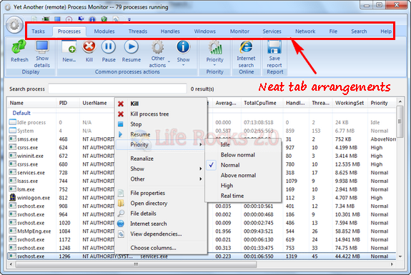
Task: Open customize quick access toolbar arrow
Action: 129,19
